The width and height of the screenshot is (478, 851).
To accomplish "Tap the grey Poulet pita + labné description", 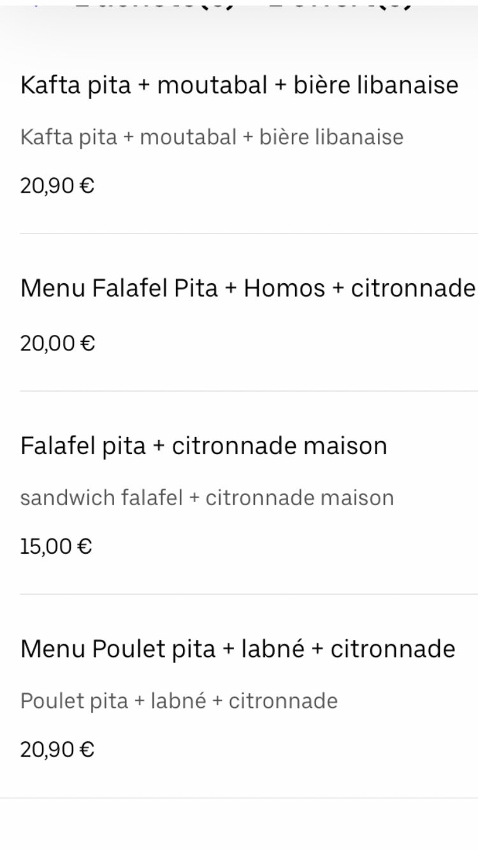I will [x=179, y=701].
